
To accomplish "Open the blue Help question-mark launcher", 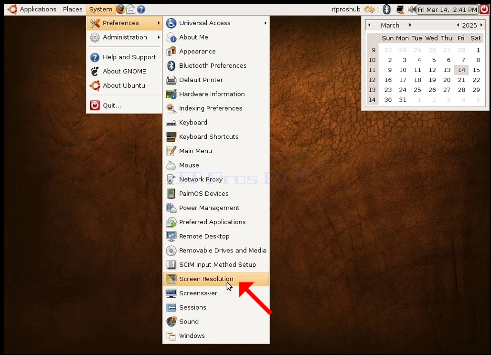I will point(141,10).
